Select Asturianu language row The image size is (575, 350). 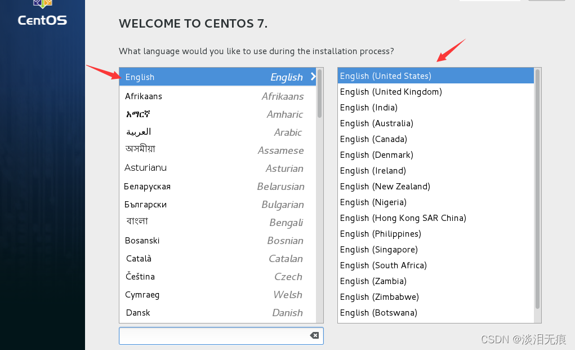coord(217,168)
